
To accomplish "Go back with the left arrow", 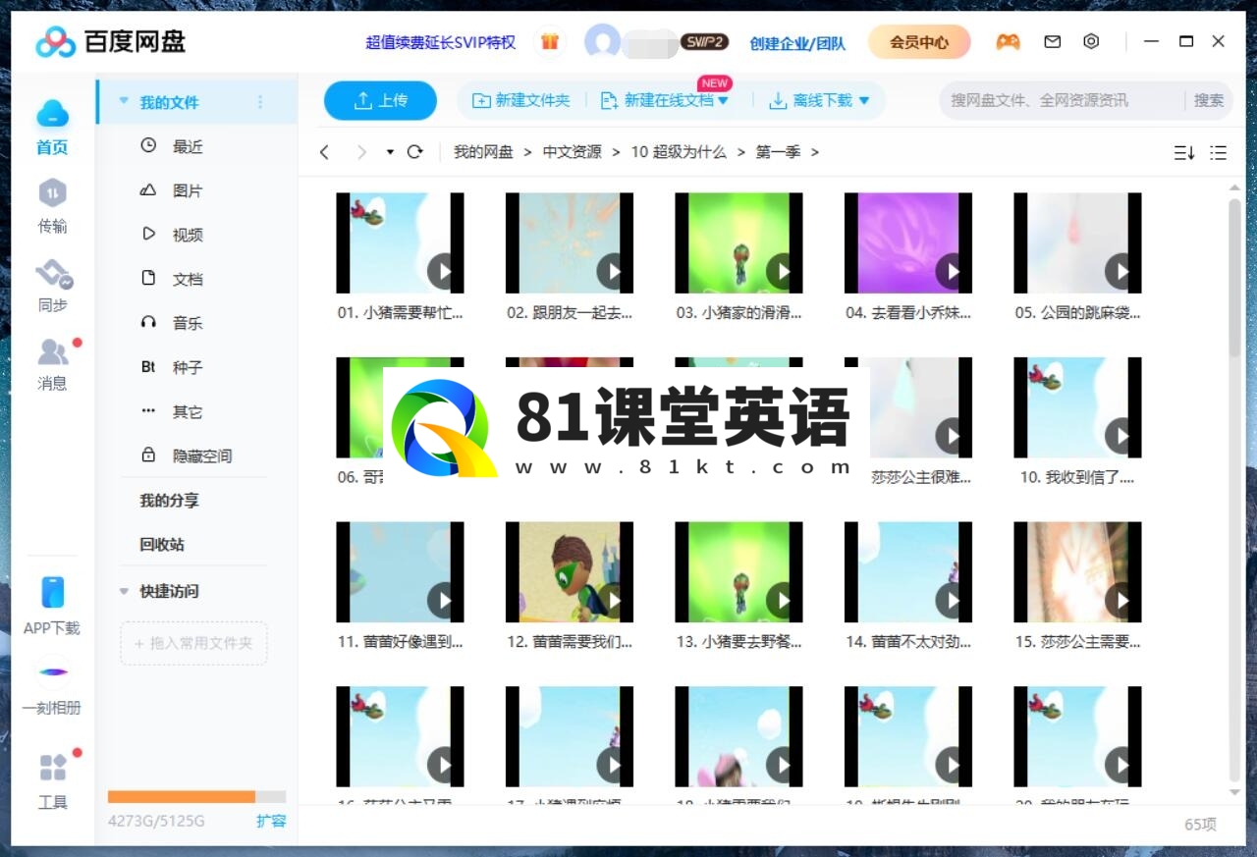I will point(325,152).
